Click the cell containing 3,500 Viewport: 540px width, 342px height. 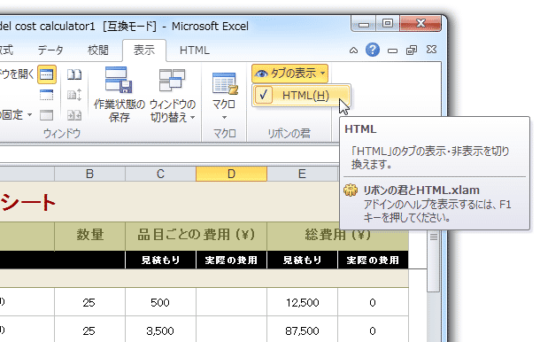coord(160,330)
